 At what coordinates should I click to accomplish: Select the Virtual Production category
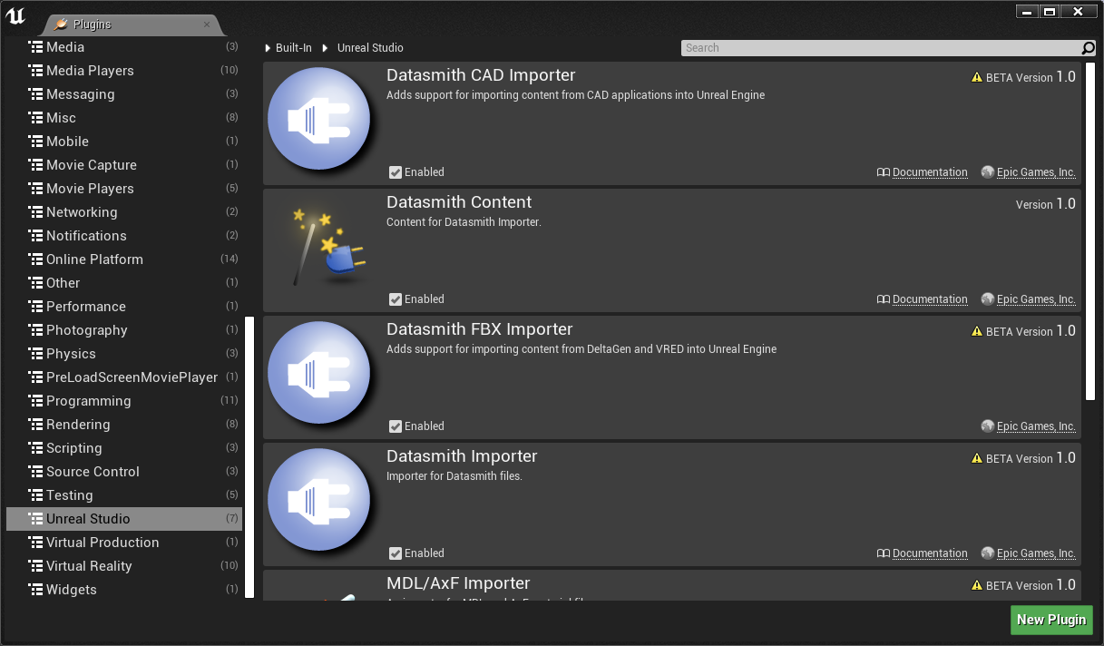pyautogui.click(x=123, y=543)
